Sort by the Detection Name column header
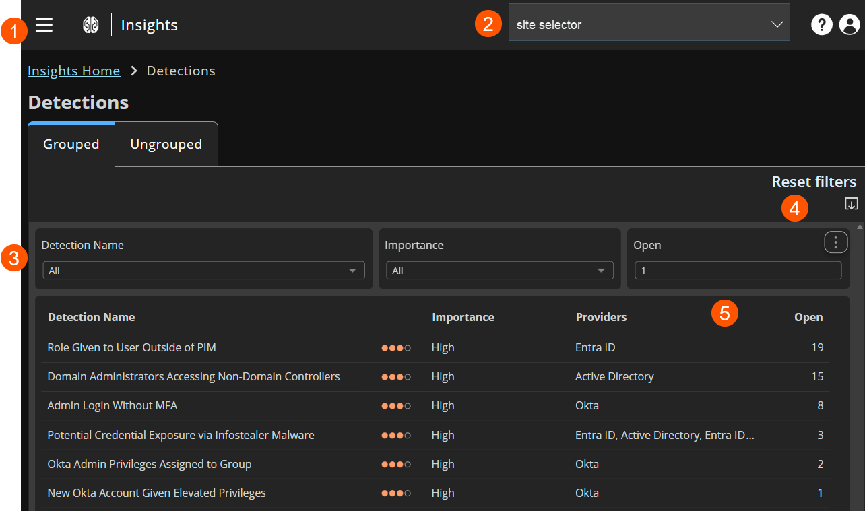The image size is (865, 511). (x=91, y=316)
